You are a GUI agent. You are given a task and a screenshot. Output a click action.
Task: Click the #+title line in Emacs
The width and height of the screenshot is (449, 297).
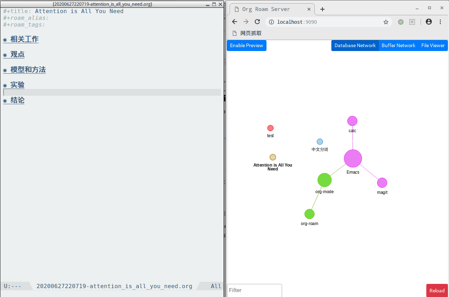click(x=63, y=11)
